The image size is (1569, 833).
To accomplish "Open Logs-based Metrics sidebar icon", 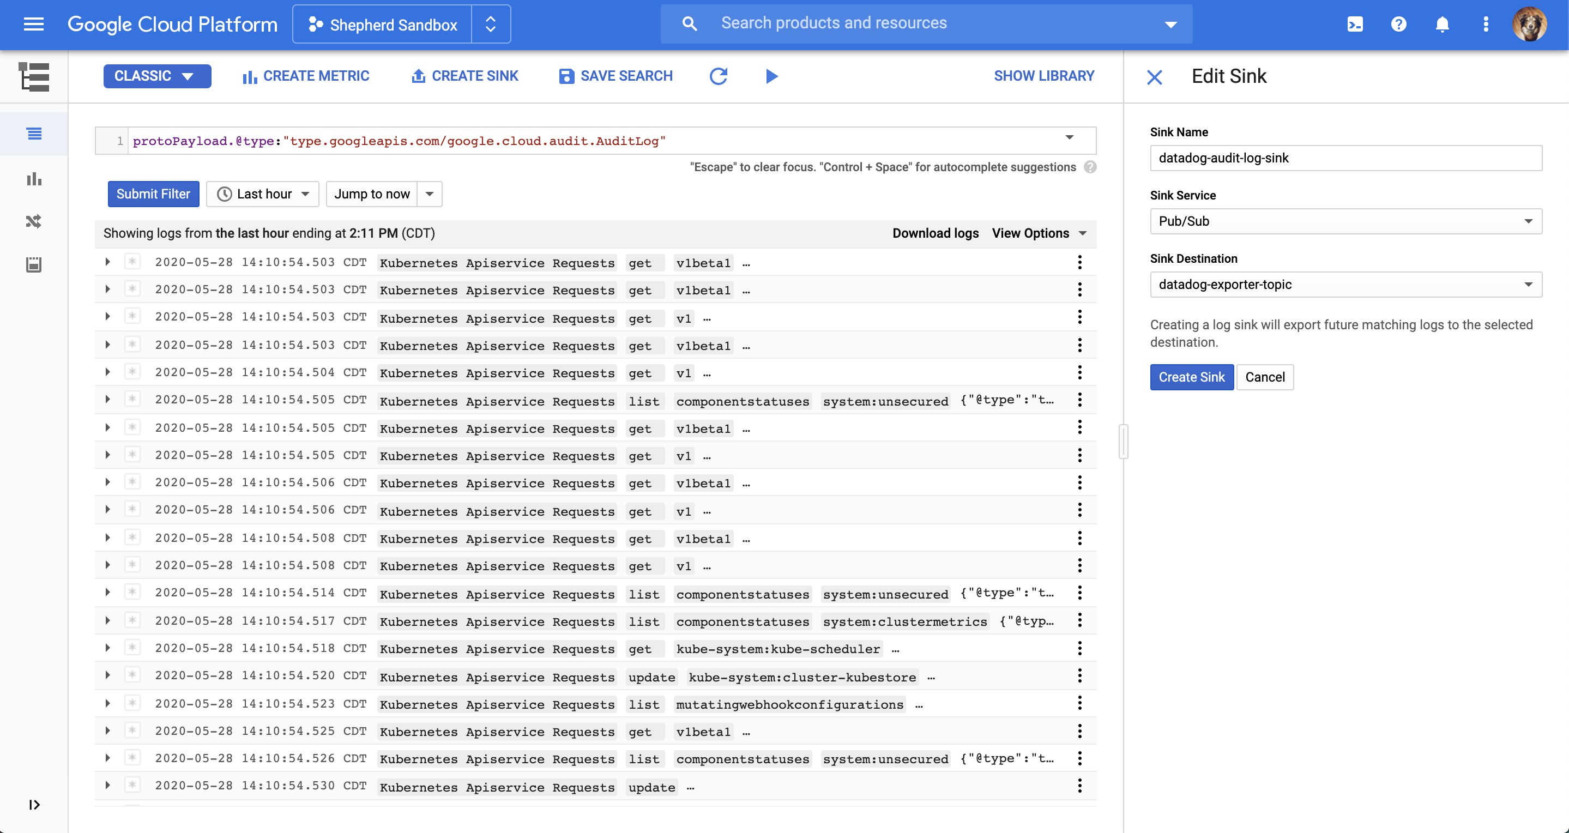I will click(34, 178).
